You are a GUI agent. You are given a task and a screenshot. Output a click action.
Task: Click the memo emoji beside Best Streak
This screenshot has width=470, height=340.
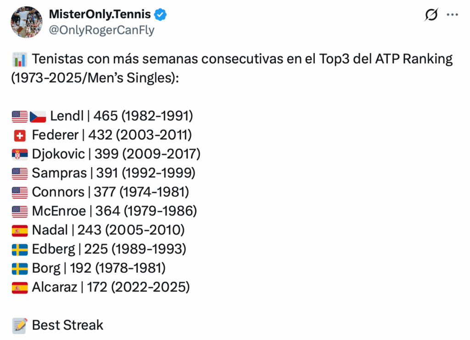tap(19, 326)
